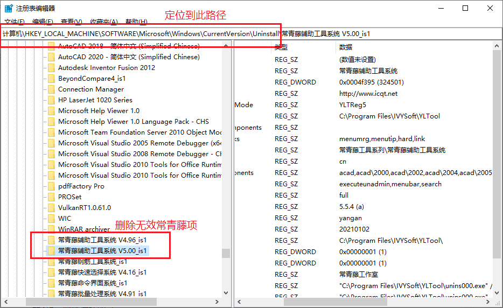
Task: Select the AutoCAD 2020 registry key
Action: tap(128, 57)
